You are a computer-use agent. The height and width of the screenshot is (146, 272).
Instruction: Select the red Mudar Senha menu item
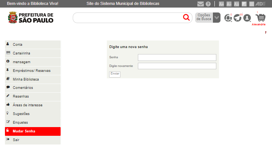(33, 131)
